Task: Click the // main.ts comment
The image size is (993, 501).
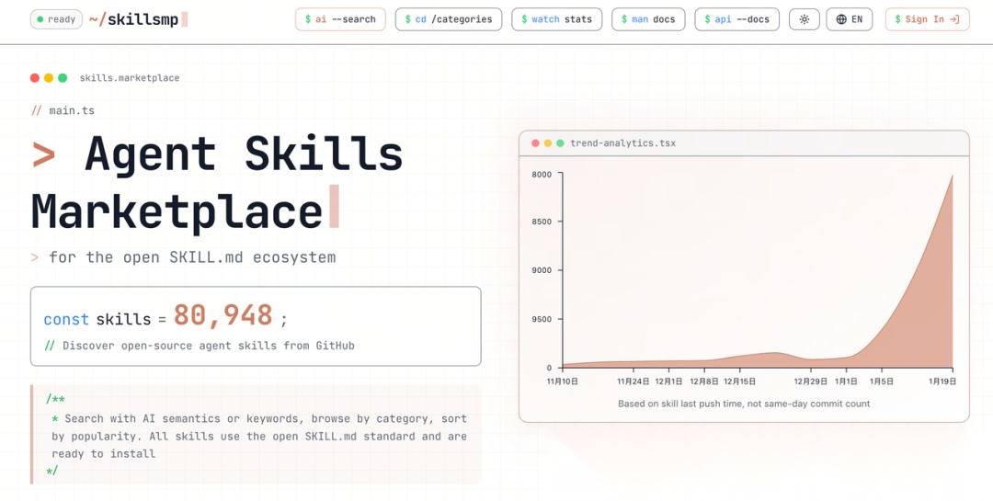Action: coord(63,110)
